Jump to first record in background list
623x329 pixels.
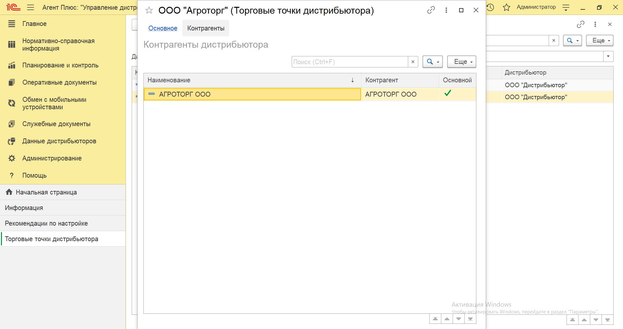tap(572, 320)
